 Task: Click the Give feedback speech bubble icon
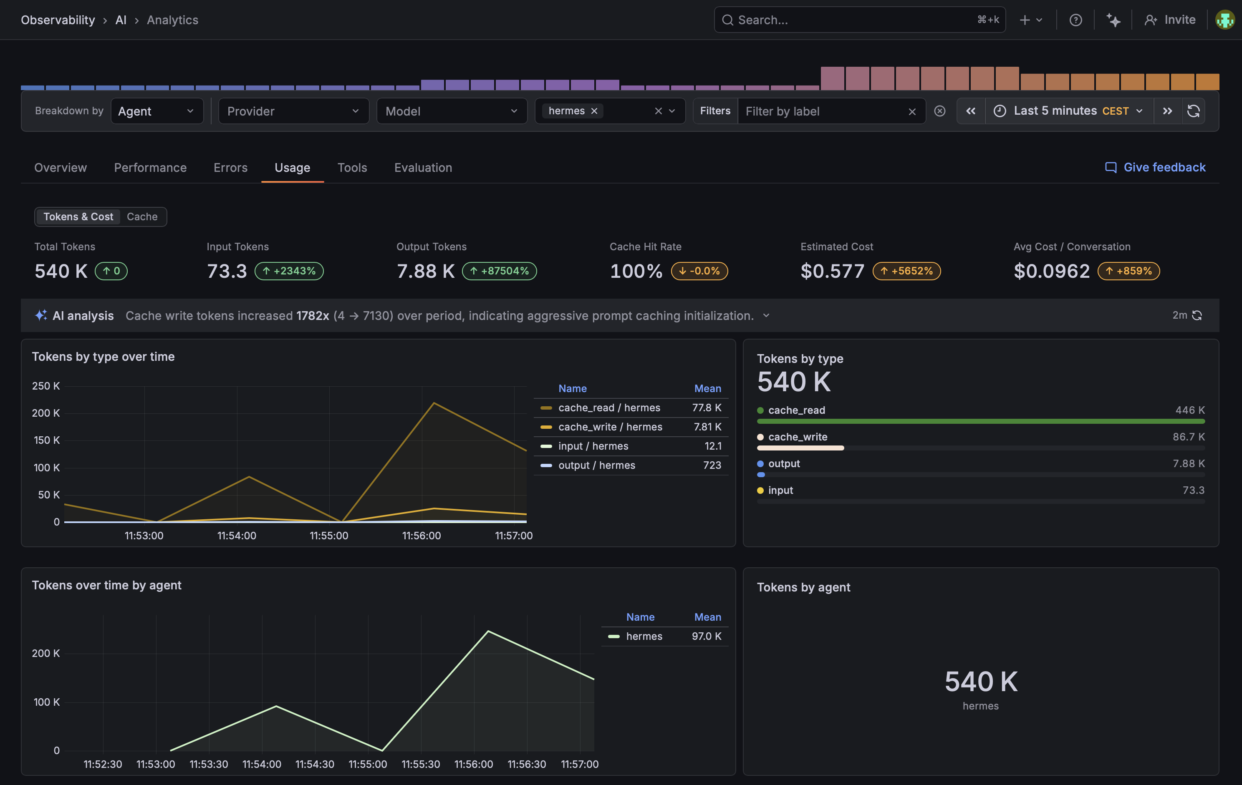coord(1111,168)
